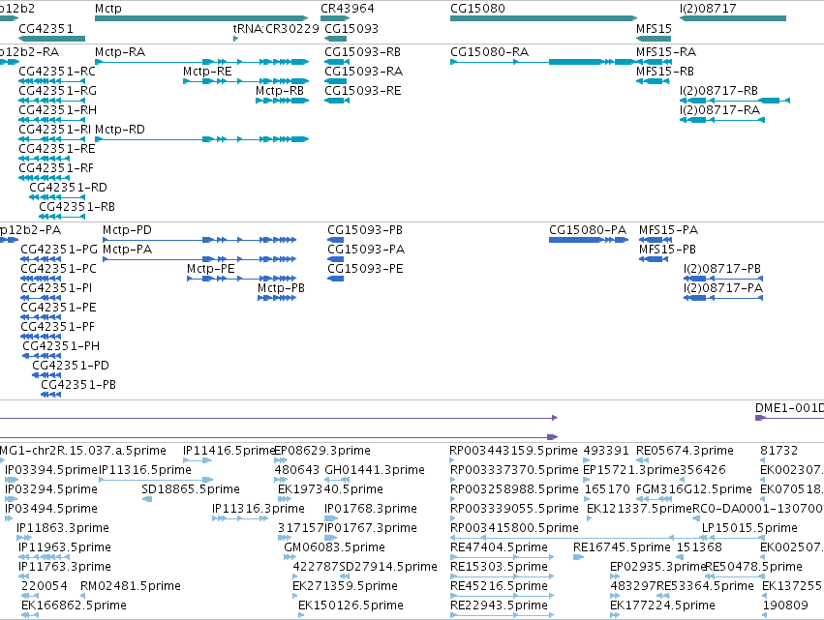Click the RE47404.5prime EST label
This screenshot has width=824, height=620.
click(x=500, y=547)
